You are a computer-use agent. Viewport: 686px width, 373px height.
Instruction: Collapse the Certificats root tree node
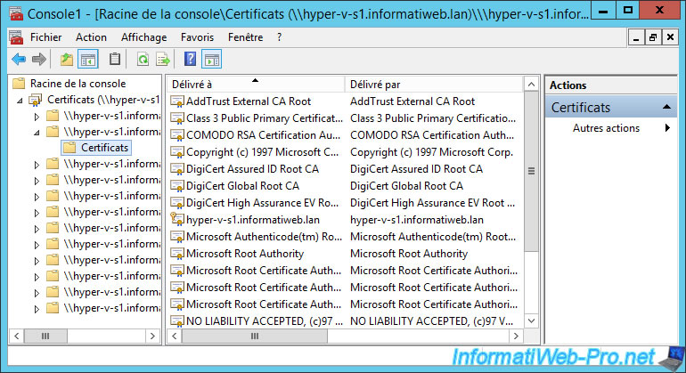click(20, 101)
